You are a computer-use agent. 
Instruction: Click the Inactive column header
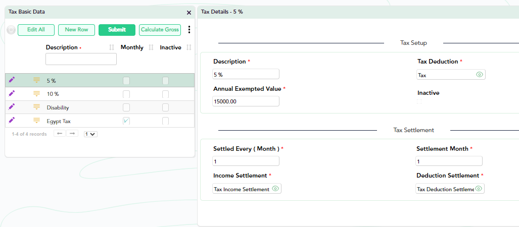point(171,47)
